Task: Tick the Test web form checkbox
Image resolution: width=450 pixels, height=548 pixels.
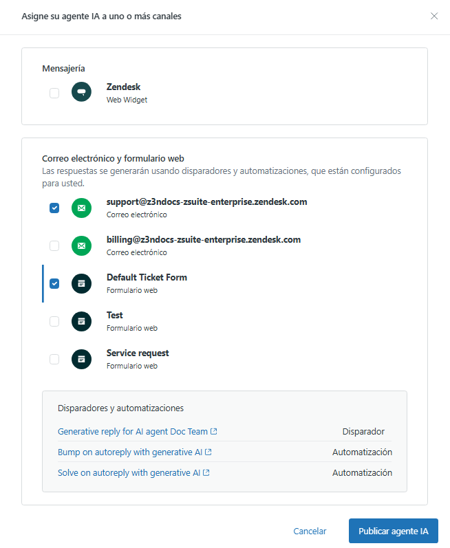Action: [54, 321]
